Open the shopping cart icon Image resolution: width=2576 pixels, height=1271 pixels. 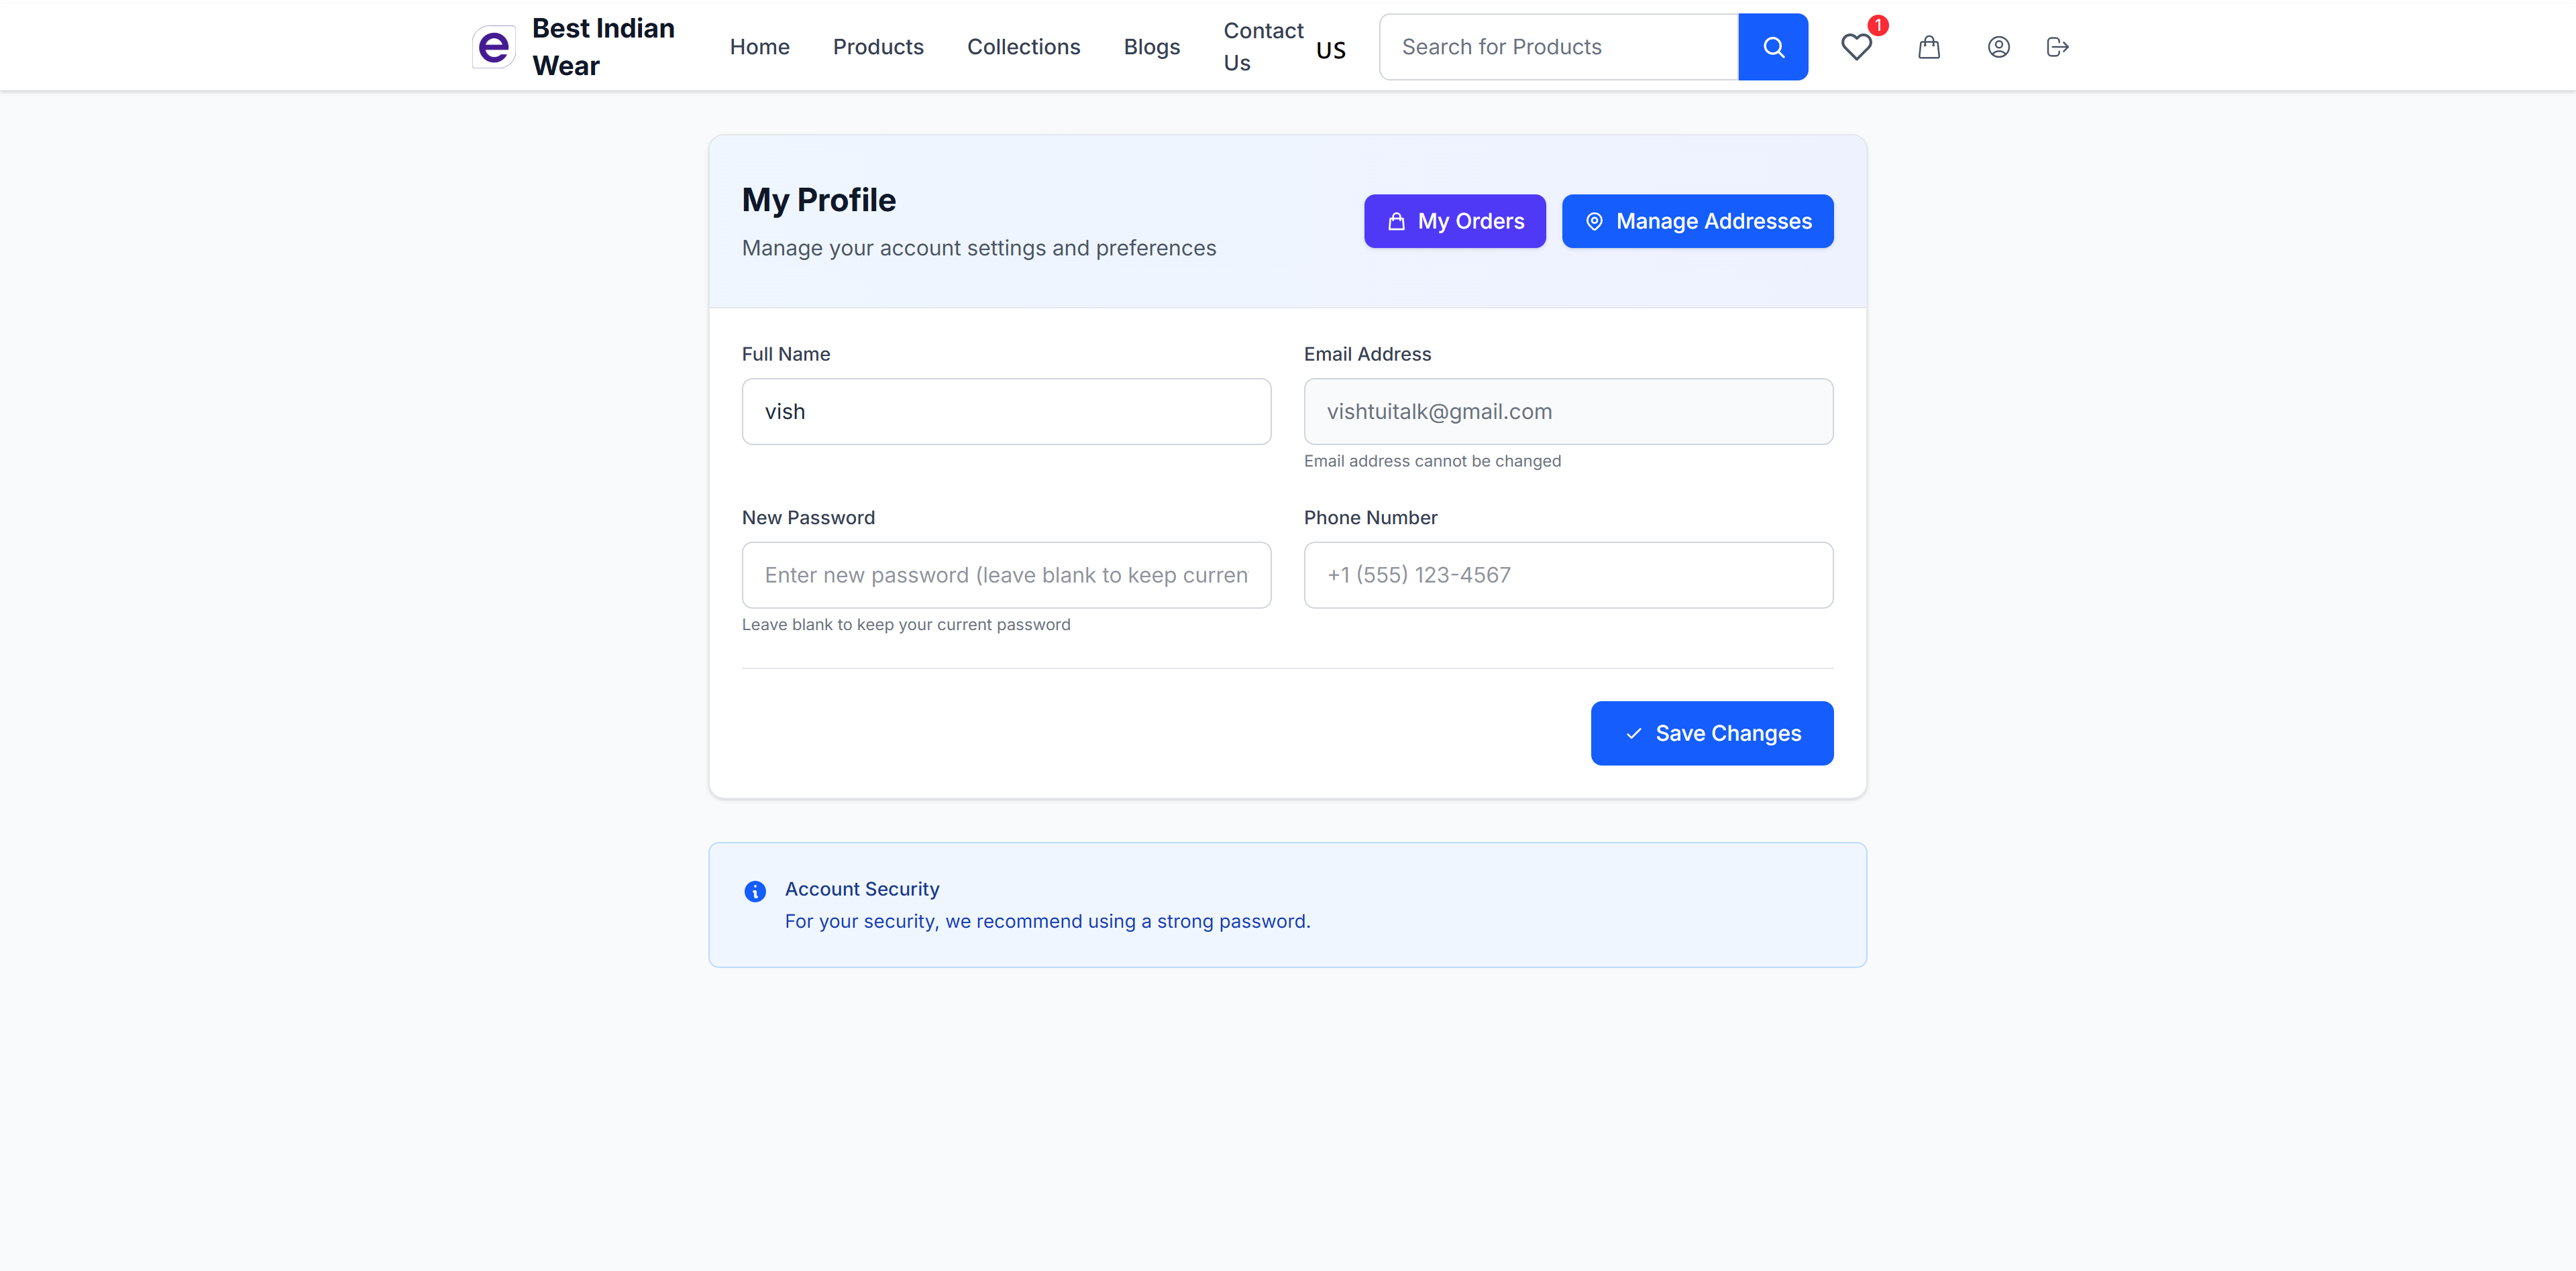(x=1929, y=47)
